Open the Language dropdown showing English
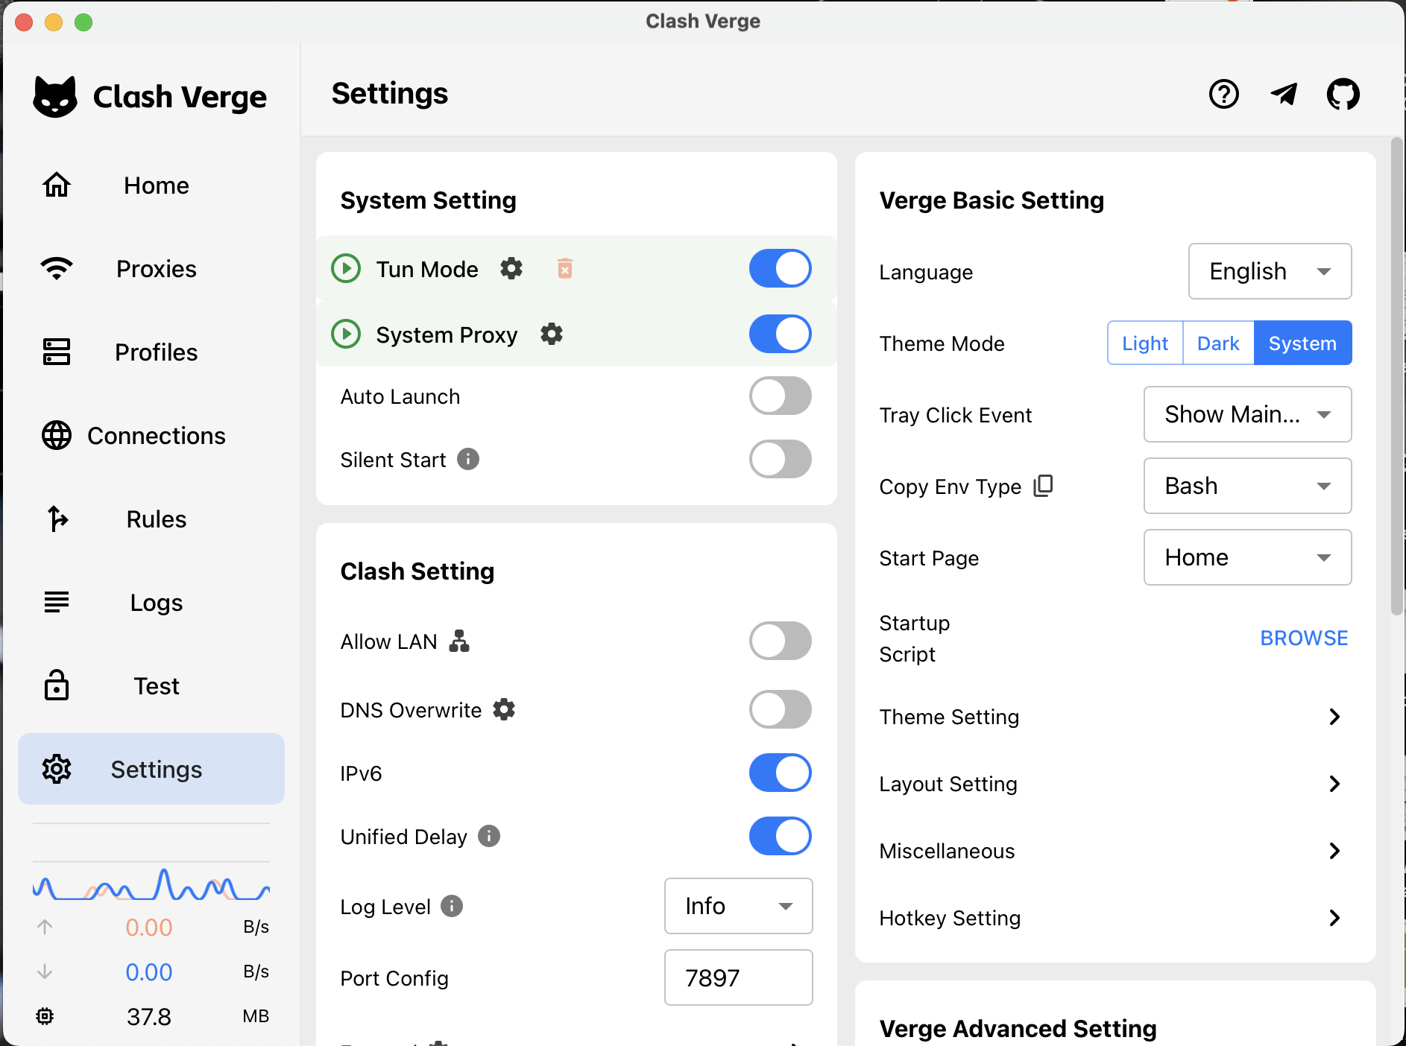1406x1046 pixels. (x=1270, y=271)
